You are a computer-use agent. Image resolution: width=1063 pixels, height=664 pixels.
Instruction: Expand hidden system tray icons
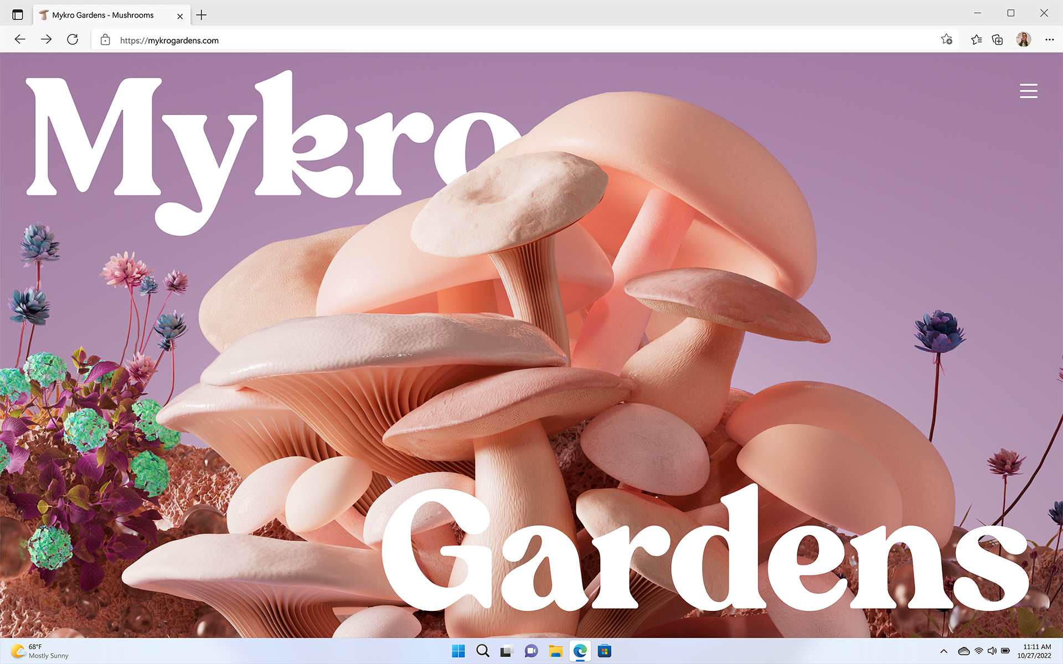click(944, 651)
